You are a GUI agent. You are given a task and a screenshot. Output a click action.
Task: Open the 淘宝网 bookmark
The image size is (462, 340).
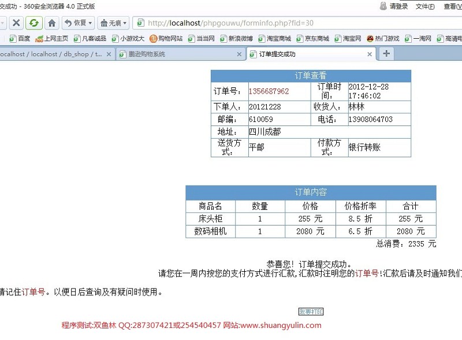pos(348,38)
